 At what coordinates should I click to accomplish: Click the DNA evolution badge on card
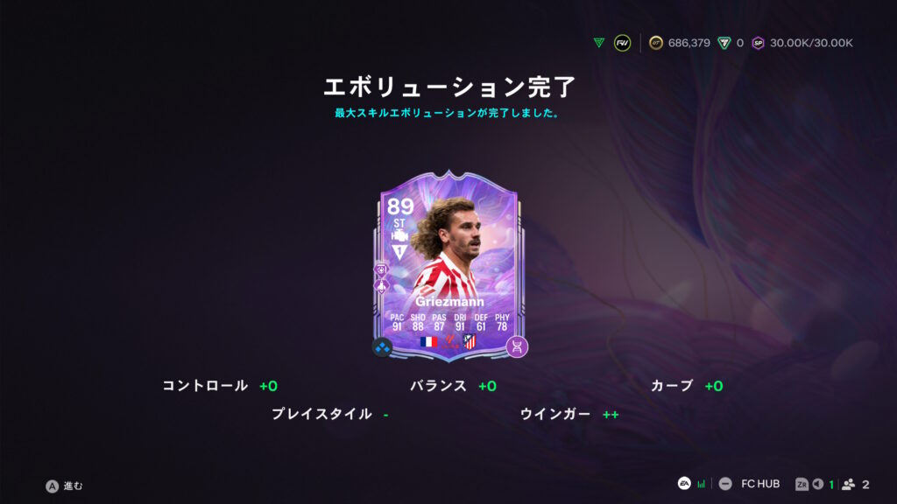click(x=517, y=346)
